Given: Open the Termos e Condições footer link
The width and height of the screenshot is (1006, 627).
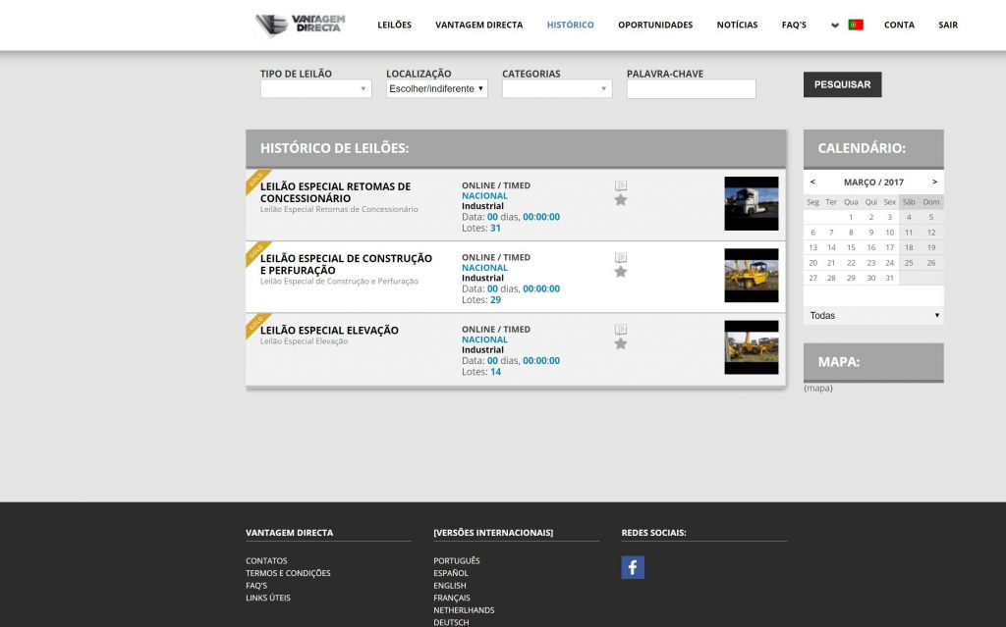Looking at the screenshot, I should pyautogui.click(x=288, y=573).
